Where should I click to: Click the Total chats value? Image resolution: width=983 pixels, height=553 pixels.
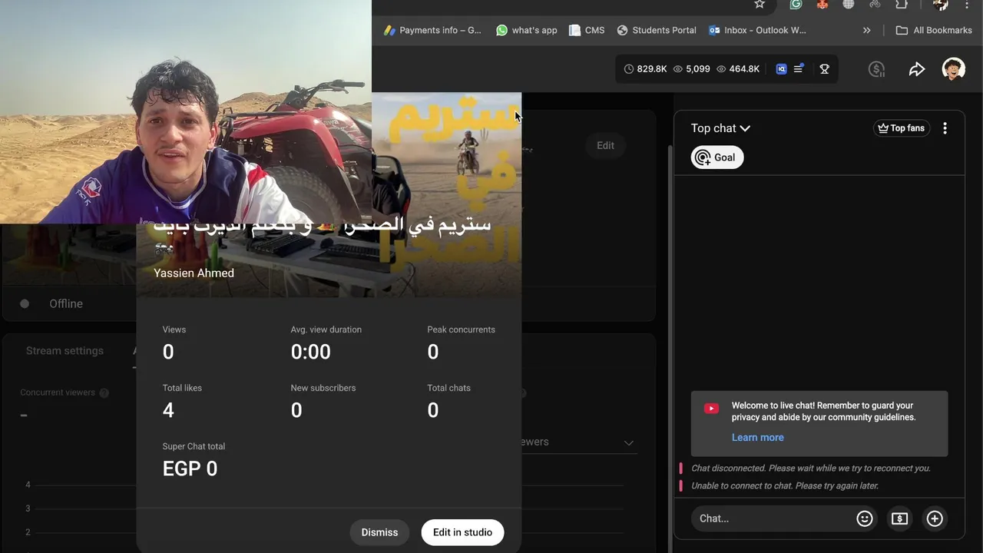pyautogui.click(x=433, y=410)
